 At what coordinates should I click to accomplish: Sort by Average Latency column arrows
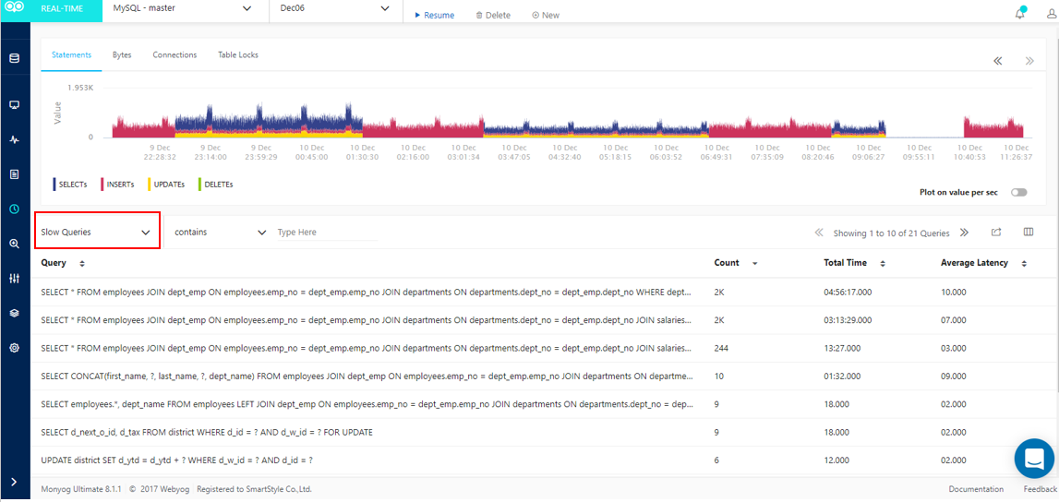(x=1024, y=263)
